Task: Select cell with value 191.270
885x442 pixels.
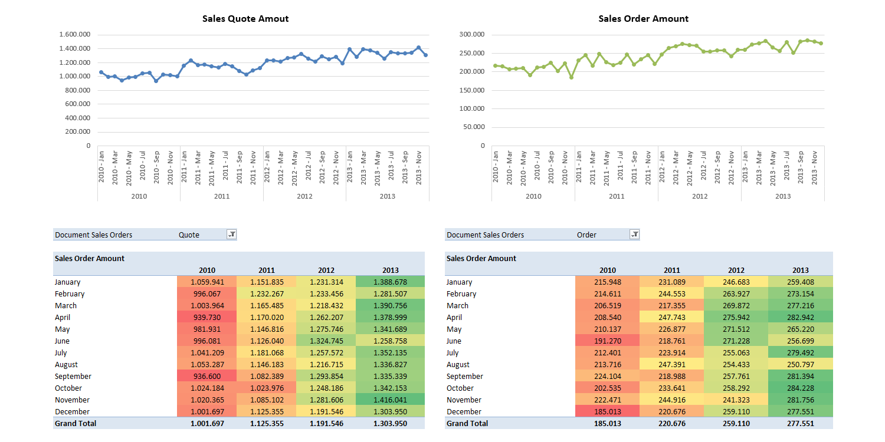Action: pyautogui.click(x=608, y=341)
